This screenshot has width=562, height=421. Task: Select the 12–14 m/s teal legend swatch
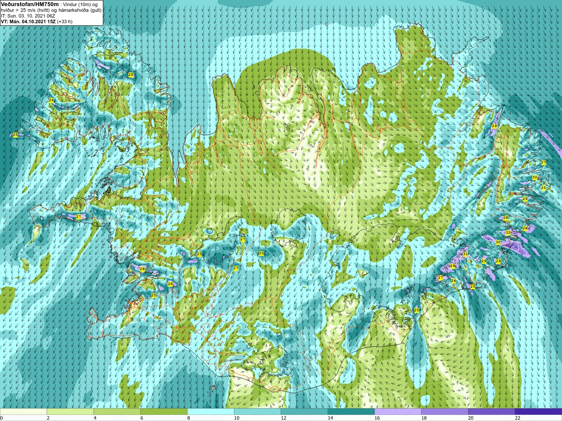(x=304, y=411)
